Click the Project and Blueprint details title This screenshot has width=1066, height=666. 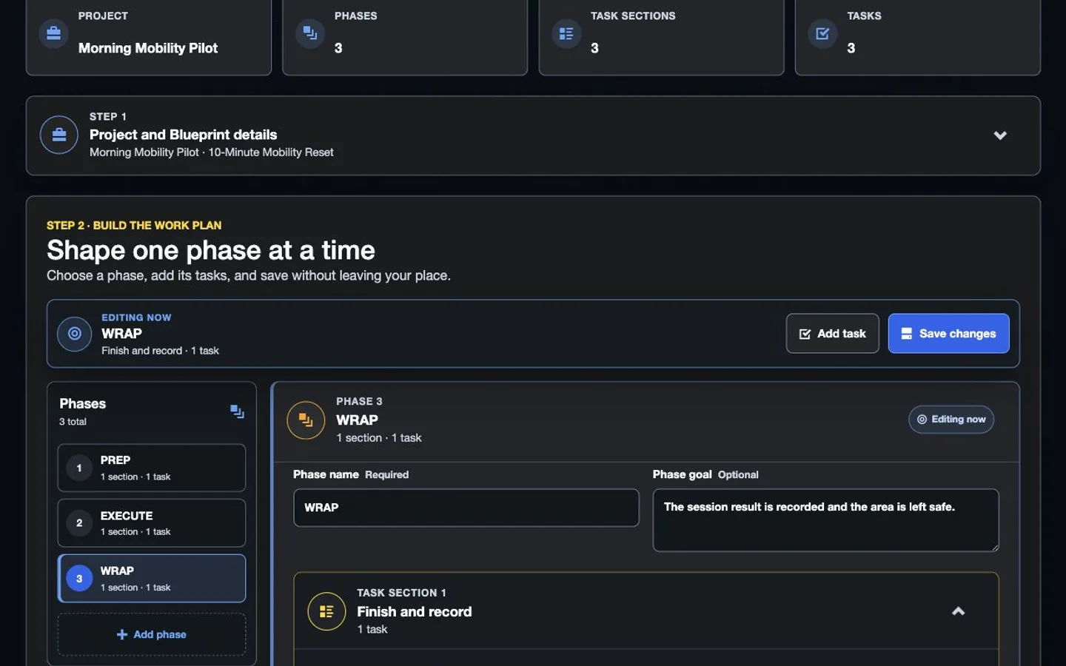point(183,135)
